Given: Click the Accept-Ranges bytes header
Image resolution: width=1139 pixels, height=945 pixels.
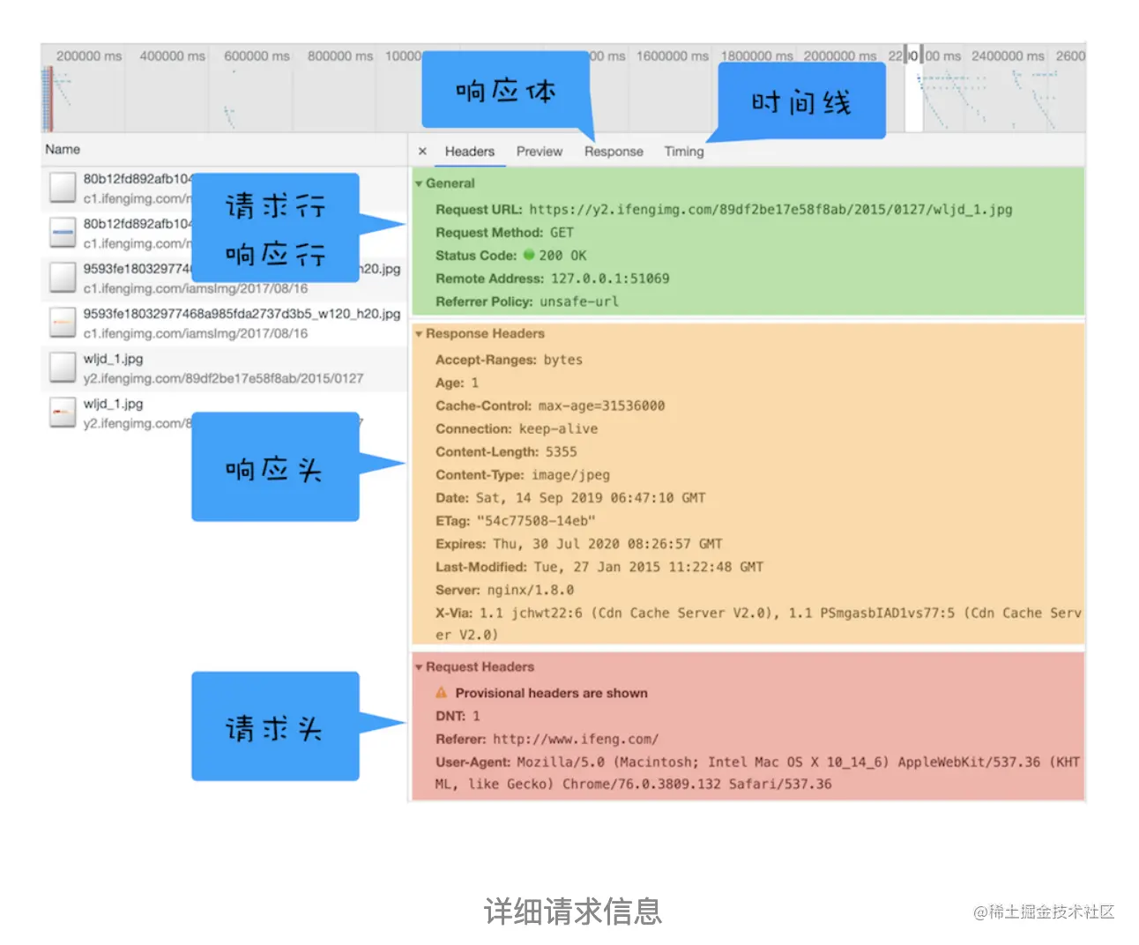Looking at the screenshot, I should tap(509, 360).
